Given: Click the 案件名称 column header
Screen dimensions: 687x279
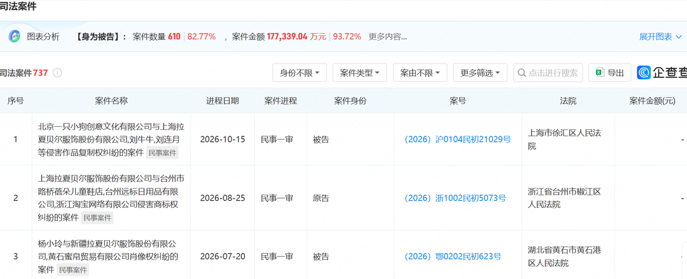Looking at the screenshot, I should coord(111,101).
